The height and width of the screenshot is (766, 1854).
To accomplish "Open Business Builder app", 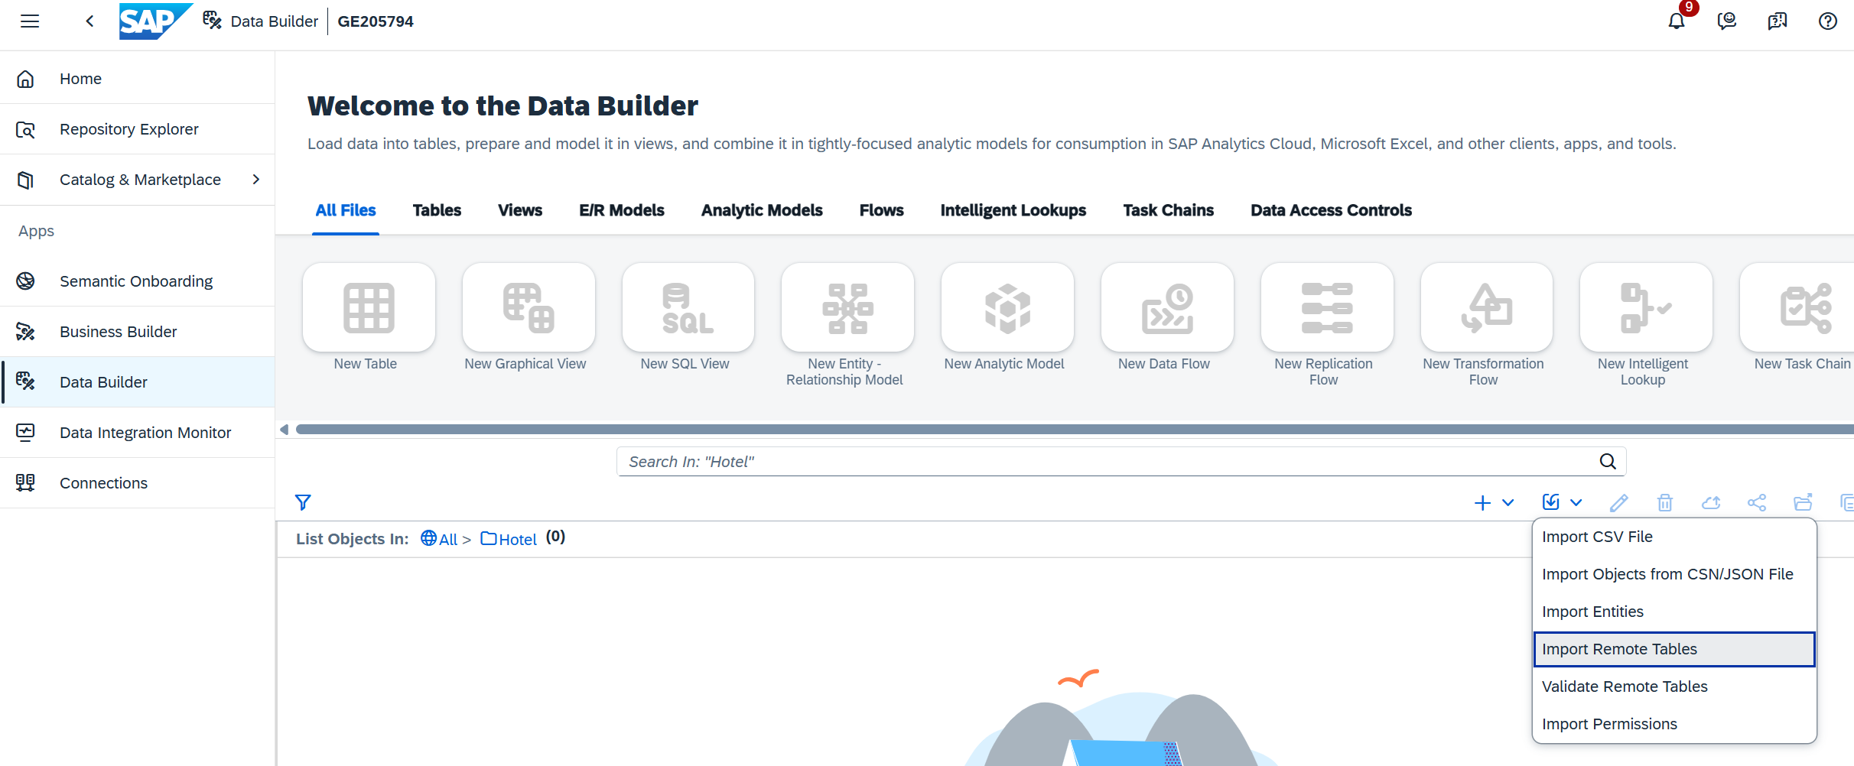I will click(138, 332).
